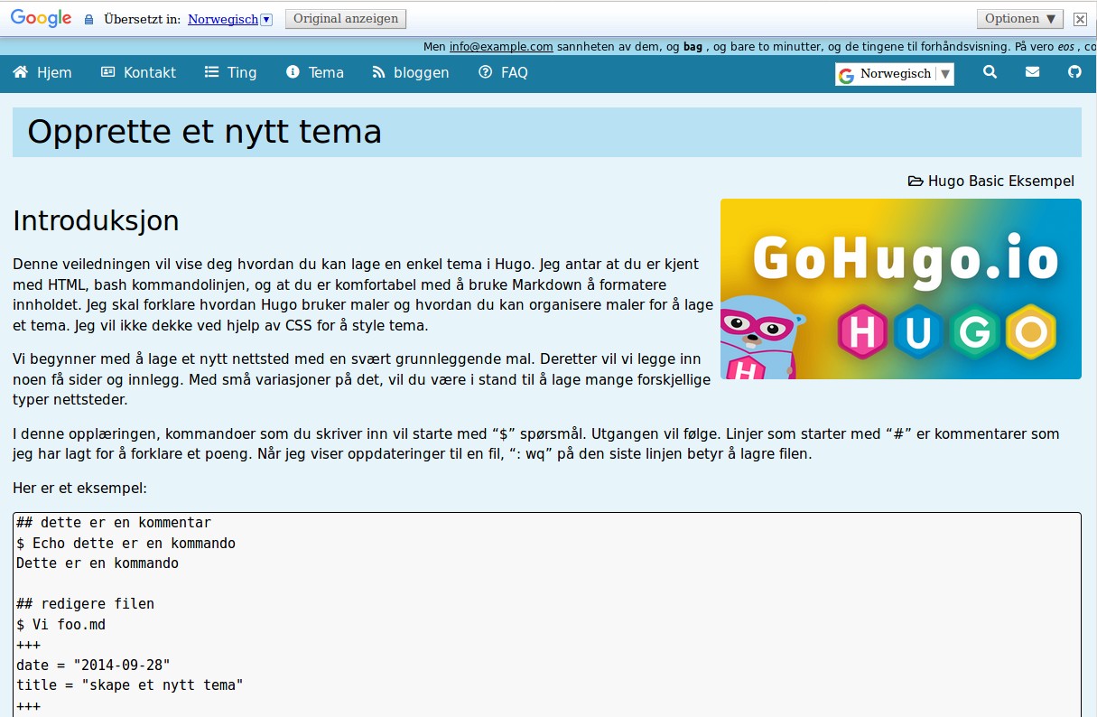Click the code line 'title = "skape et nytt tema"'

coord(130,685)
